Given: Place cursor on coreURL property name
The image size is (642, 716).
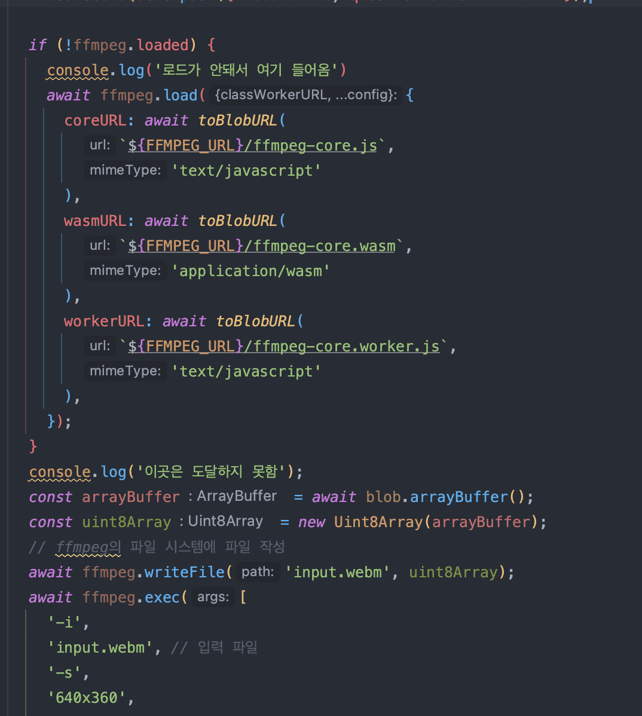Looking at the screenshot, I should [95, 121].
